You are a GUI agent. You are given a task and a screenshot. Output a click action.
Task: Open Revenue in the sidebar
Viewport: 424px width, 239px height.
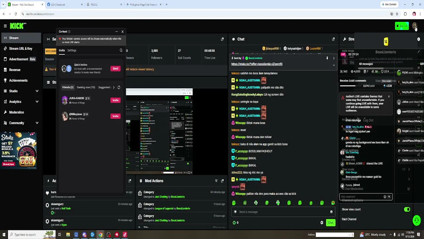pos(15,70)
